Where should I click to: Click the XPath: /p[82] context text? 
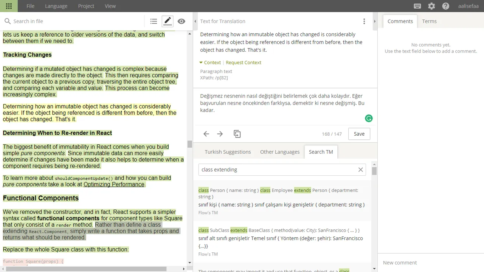point(214,78)
